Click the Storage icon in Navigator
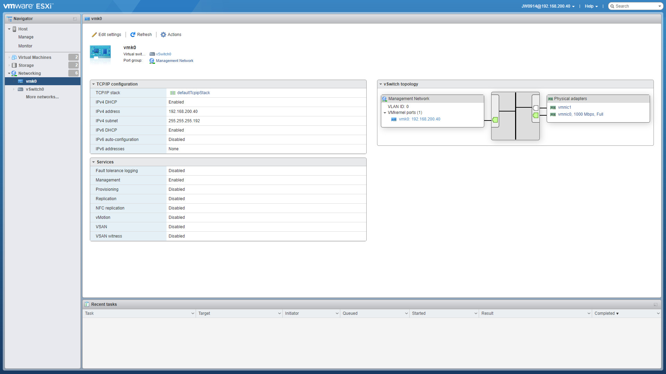Screen dimensions: 666x374 coord(14,65)
